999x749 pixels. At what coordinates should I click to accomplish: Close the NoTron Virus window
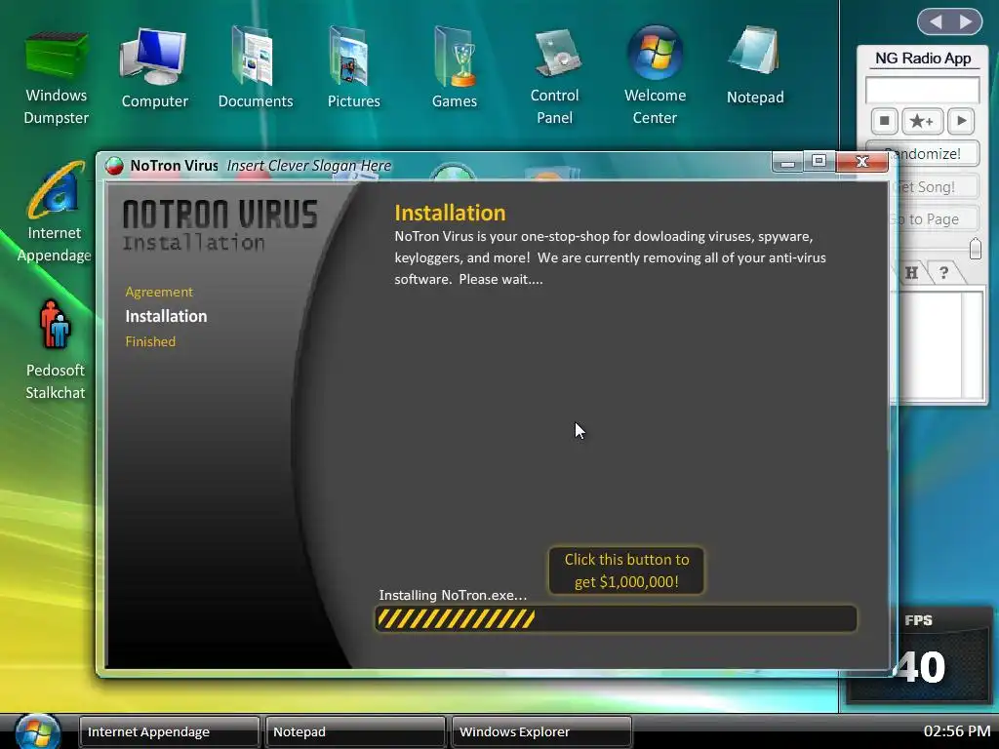862,162
